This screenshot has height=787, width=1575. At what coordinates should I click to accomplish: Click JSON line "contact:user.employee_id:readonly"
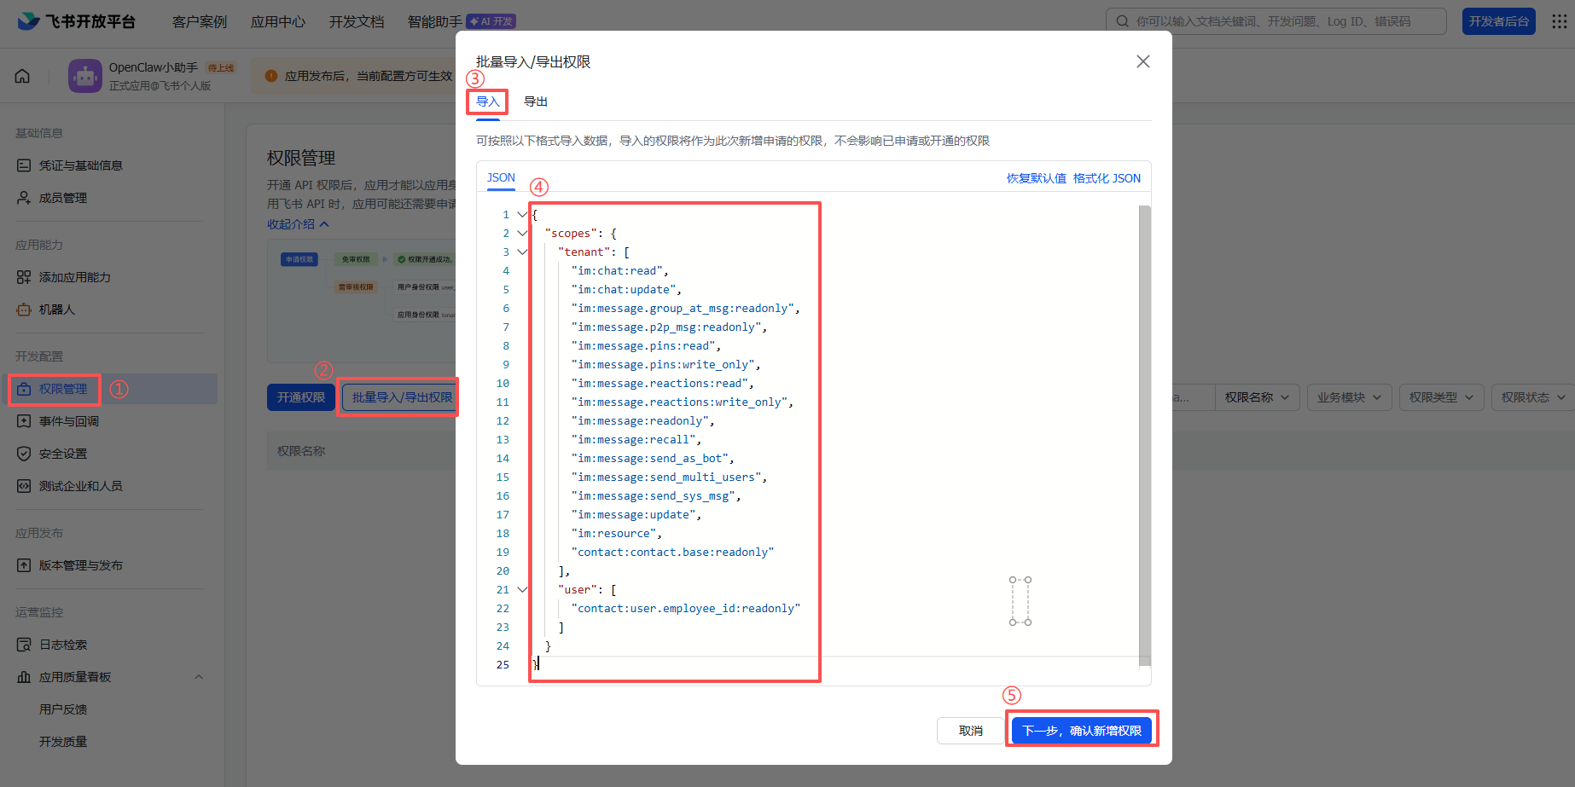pos(686,608)
